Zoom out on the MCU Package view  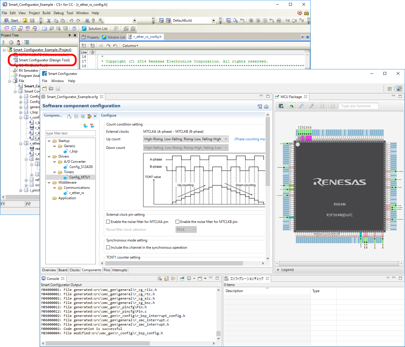(301, 106)
